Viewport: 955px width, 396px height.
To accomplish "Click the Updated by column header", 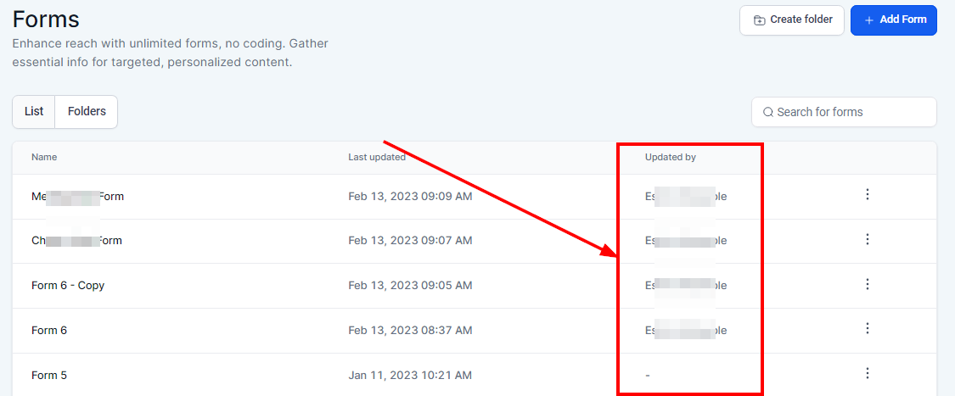I will point(670,158).
